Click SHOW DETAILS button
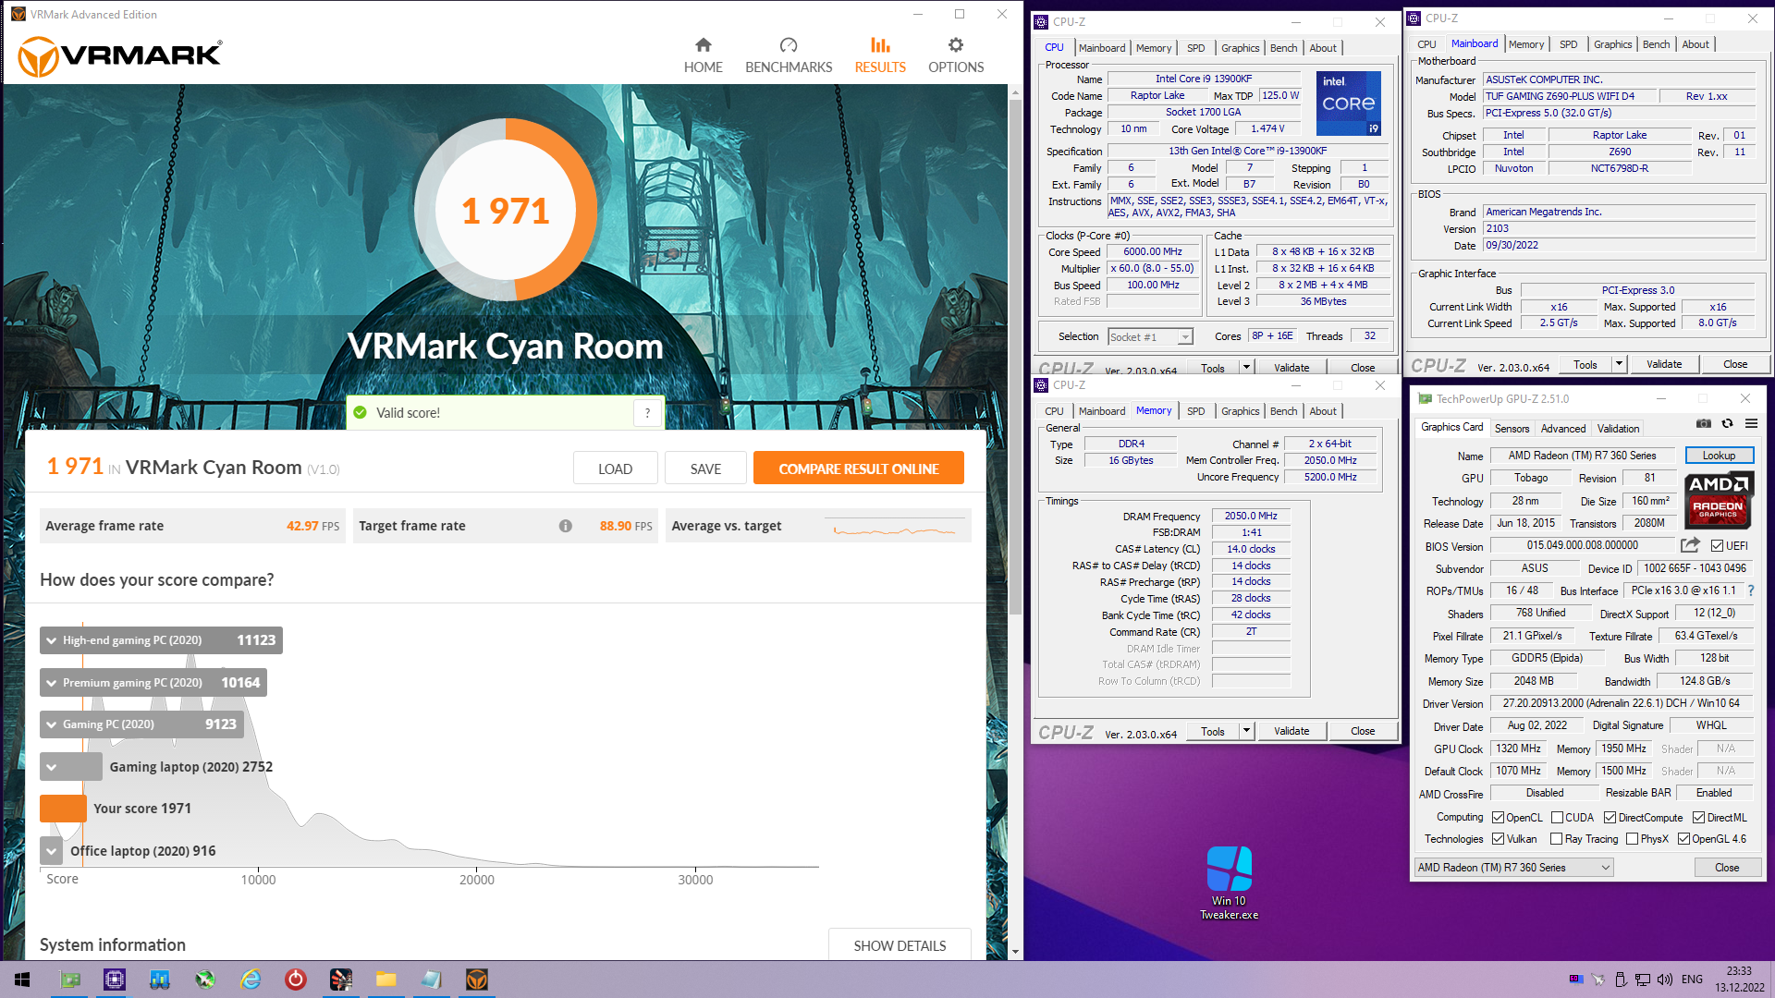The width and height of the screenshot is (1775, 998). 900,945
